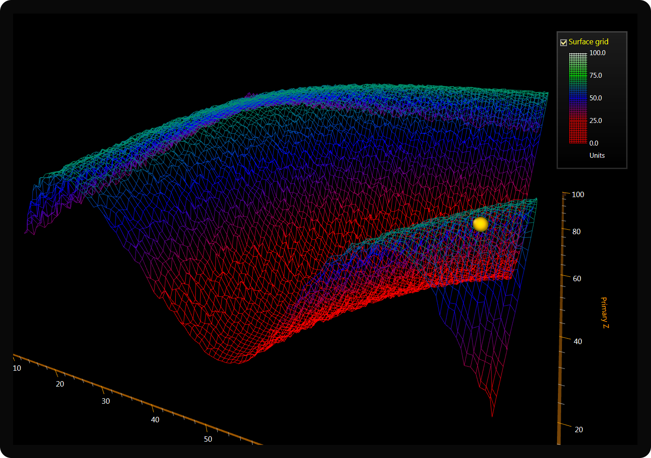Viewport: 651px width, 458px height.
Task: Select the 100.0 legend value label
Action: (x=597, y=53)
